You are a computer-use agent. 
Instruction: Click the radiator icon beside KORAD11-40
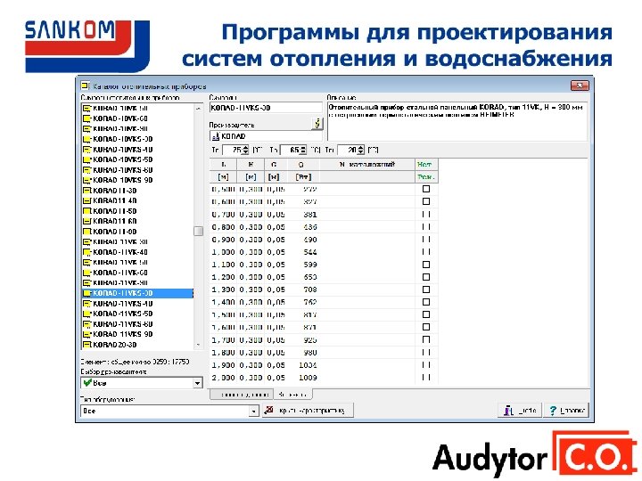[x=86, y=200]
